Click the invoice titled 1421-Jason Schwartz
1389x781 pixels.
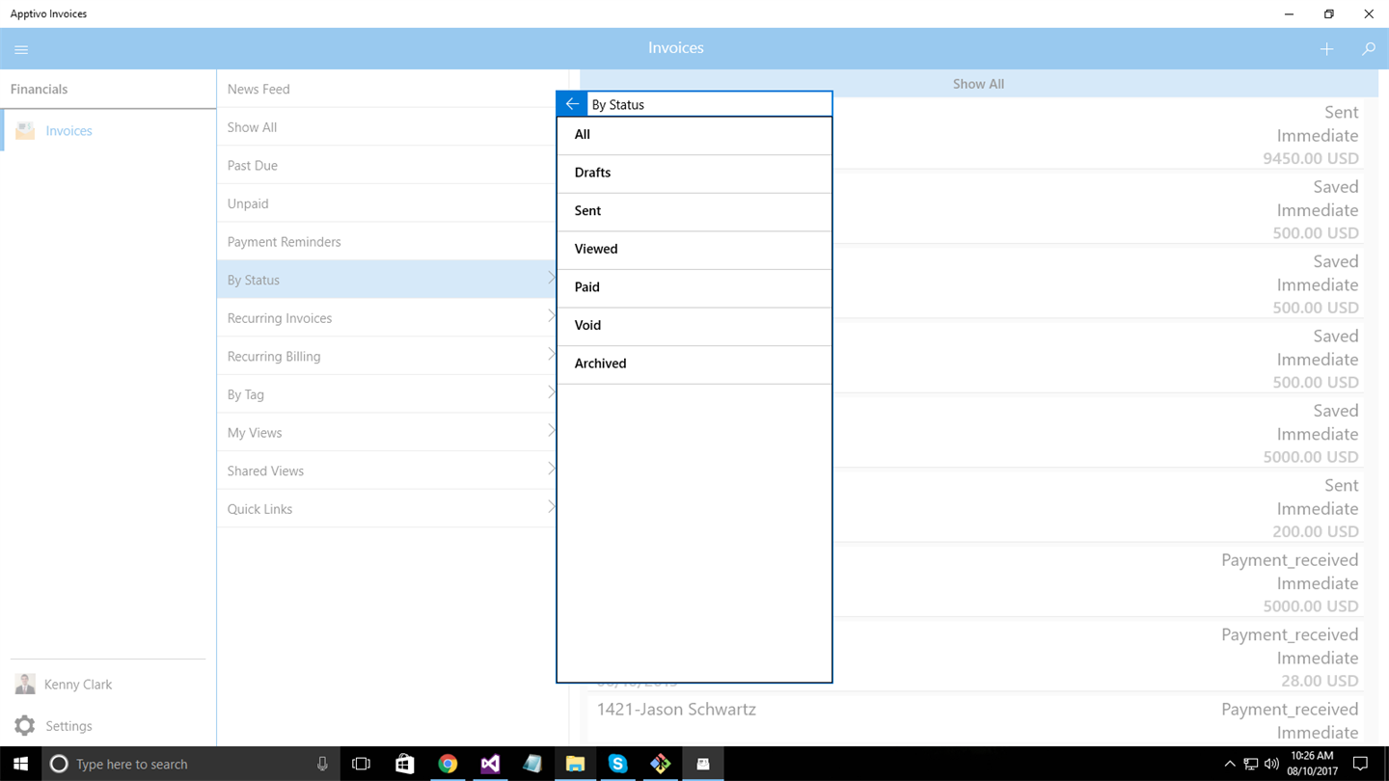676,710
